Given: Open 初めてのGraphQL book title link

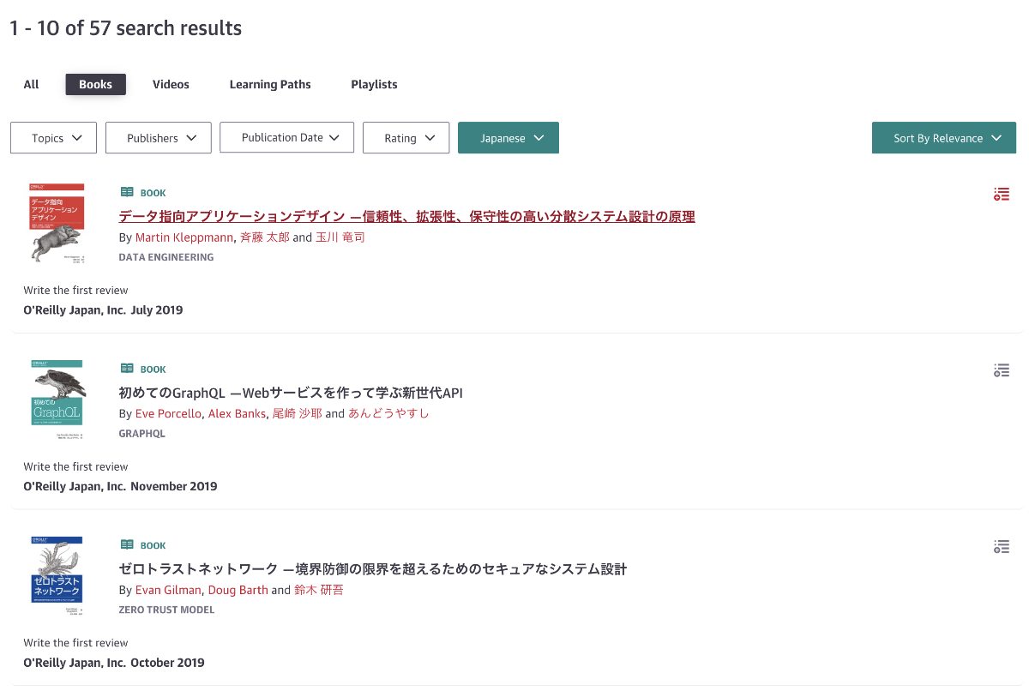Looking at the screenshot, I should coord(291,394).
